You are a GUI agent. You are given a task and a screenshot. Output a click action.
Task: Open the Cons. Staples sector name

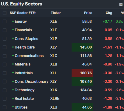tap(27, 39)
